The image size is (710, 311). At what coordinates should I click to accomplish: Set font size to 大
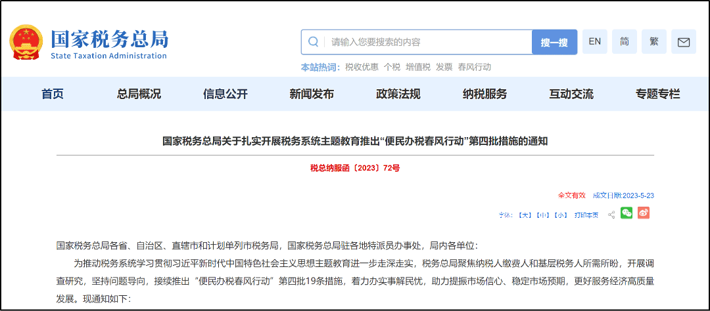point(525,215)
